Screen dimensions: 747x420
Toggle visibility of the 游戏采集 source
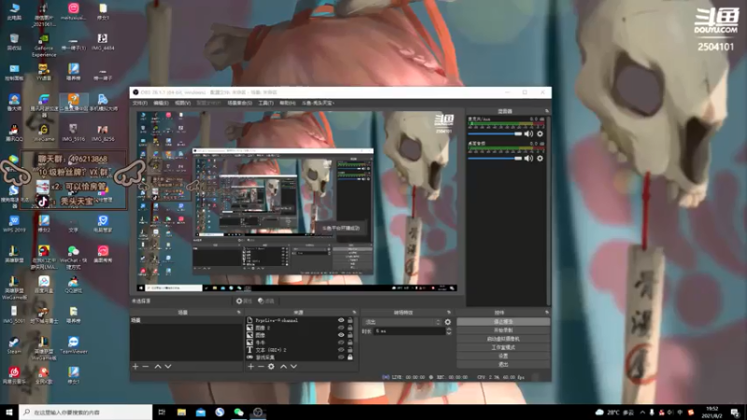341,357
